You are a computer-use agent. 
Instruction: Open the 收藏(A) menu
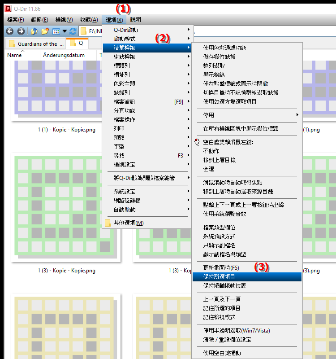(89, 20)
